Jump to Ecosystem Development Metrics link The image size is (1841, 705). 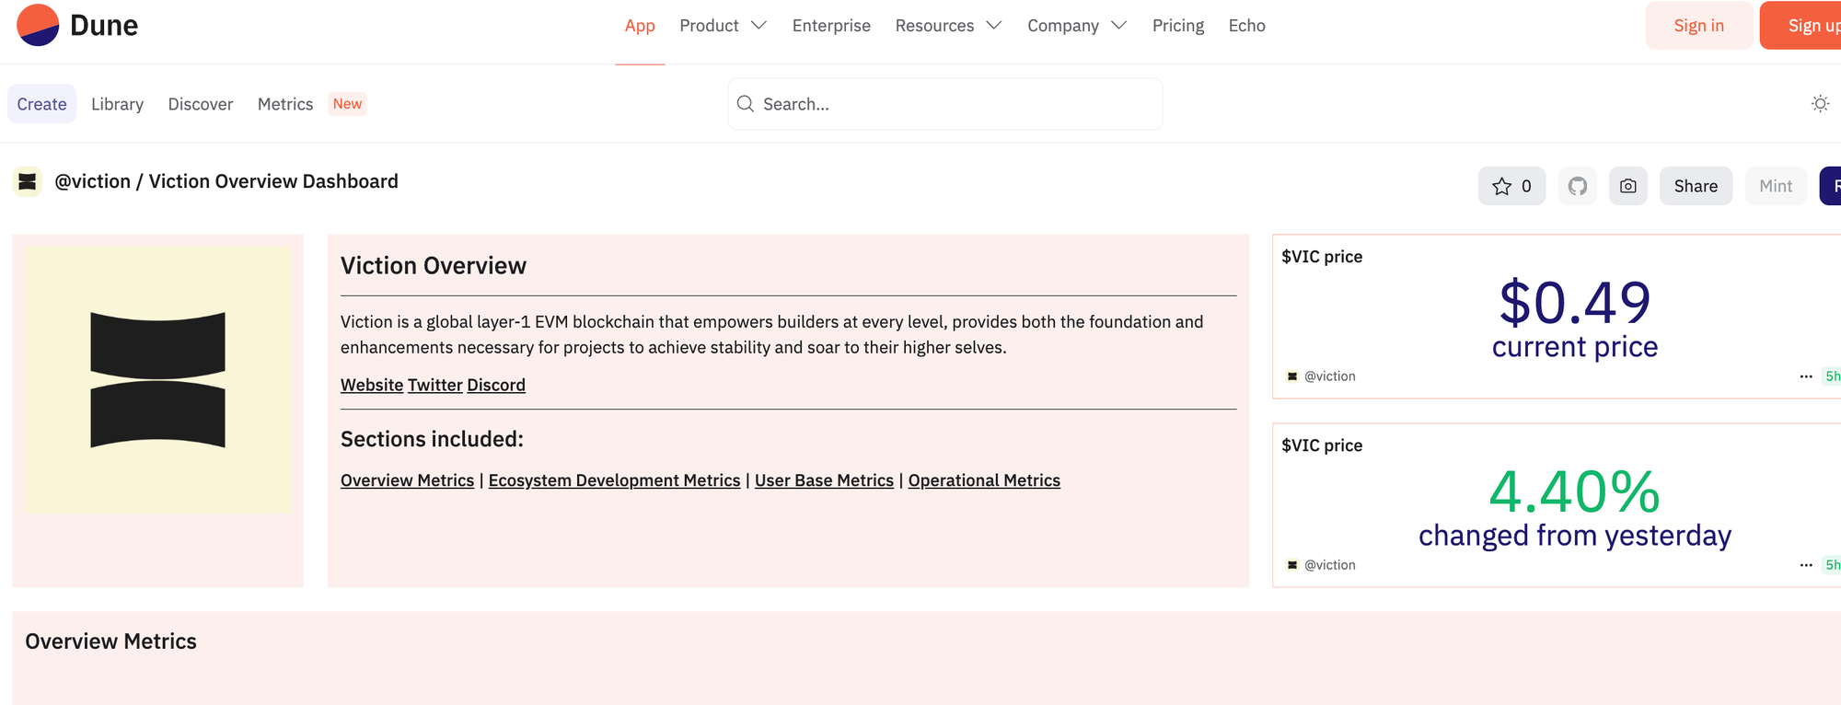tap(614, 480)
